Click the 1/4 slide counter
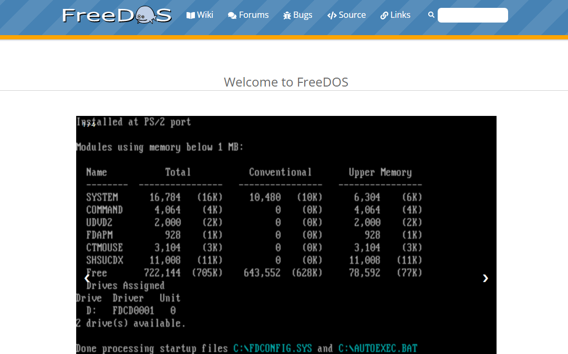 click(x=89, y=125)
